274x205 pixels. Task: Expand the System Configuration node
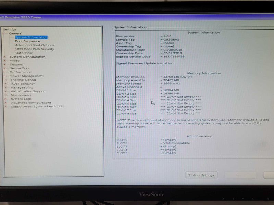(5, 57)
